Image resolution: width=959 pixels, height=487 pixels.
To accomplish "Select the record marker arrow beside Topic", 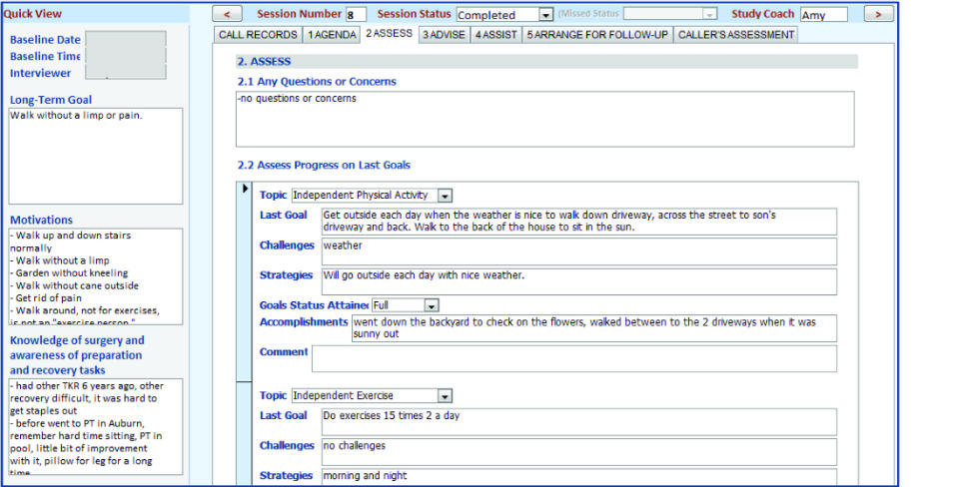I will click(x=246, y=189).
